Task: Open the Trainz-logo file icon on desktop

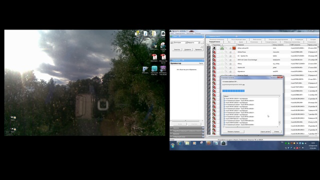Action: pos(163,33)
